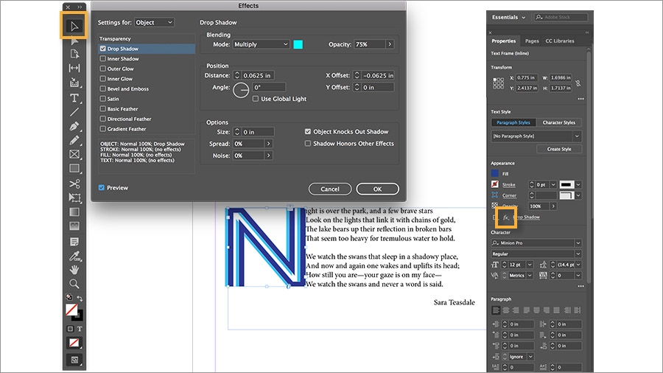Select the Line tool
The image size is (663, 373).
click(74, 112)
